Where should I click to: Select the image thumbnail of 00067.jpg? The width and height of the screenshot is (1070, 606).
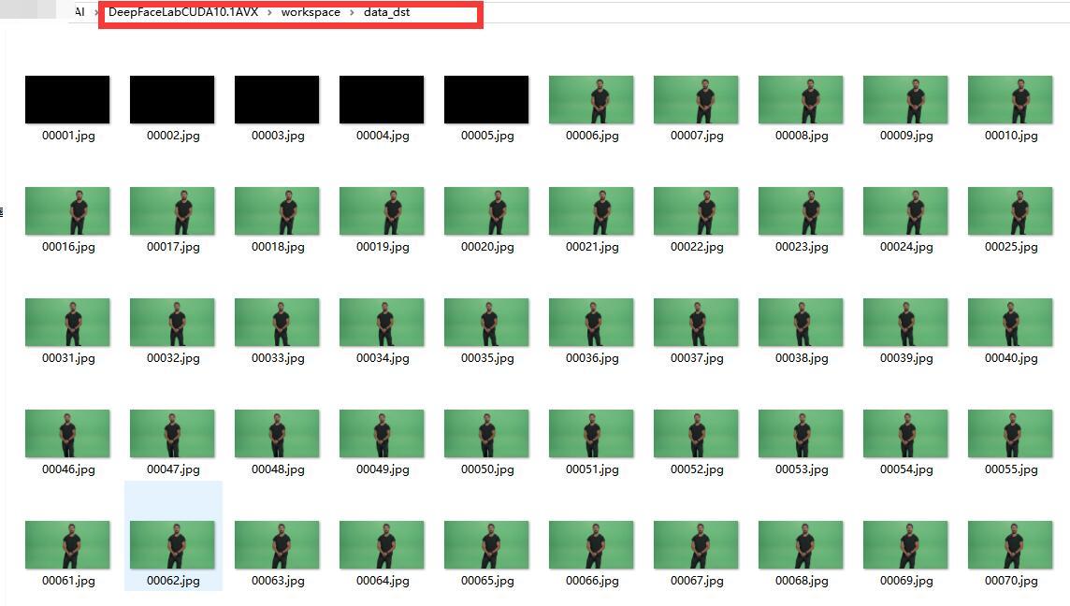coord(696,544)
